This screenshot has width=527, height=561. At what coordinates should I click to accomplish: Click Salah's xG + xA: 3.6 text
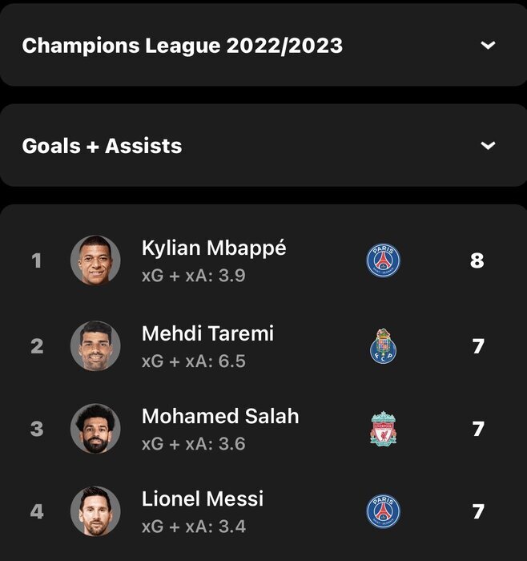pos(194,444)
